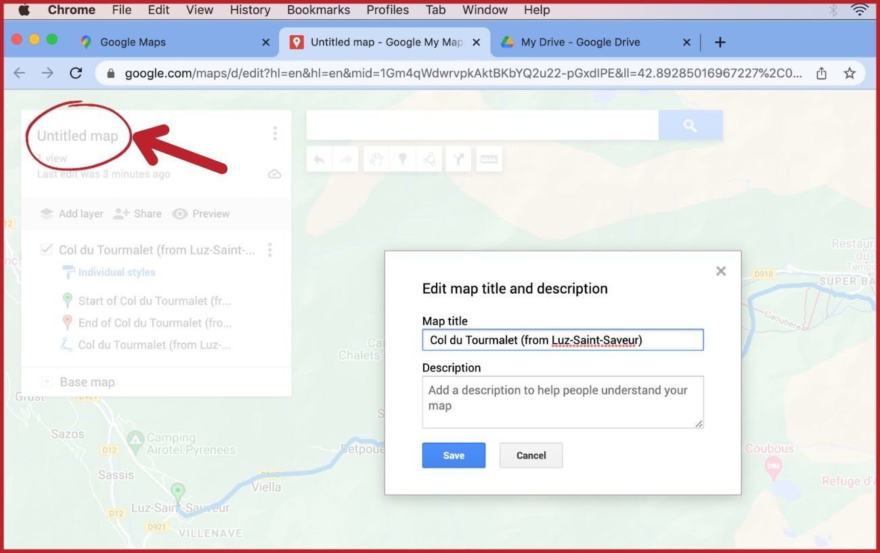
Task: Select the Untitled map - Google My Maps tab
Action: tap(384, 42)
